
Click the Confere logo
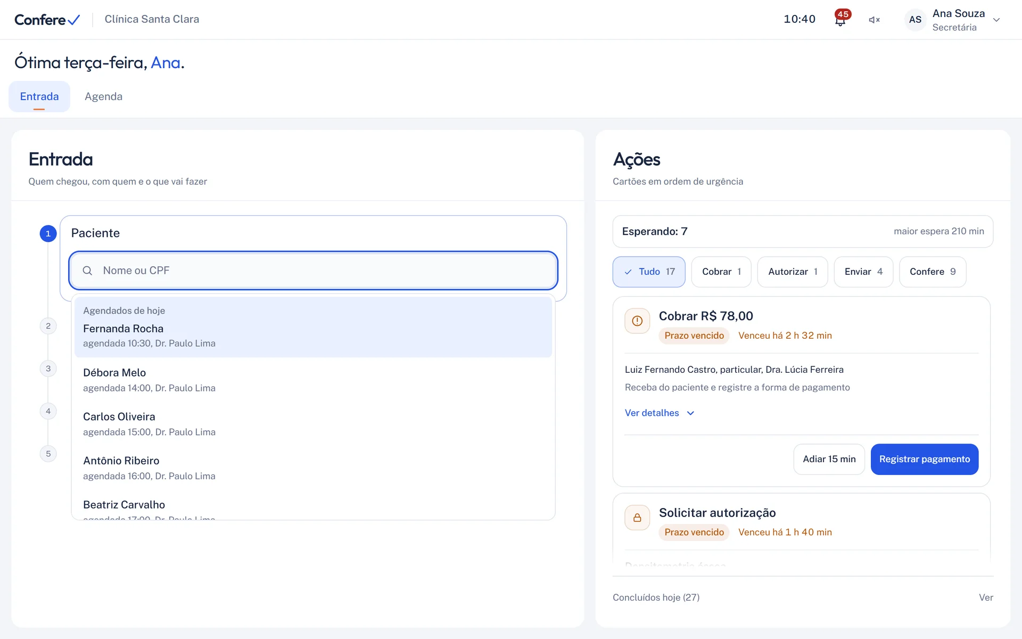click(47, 20)
